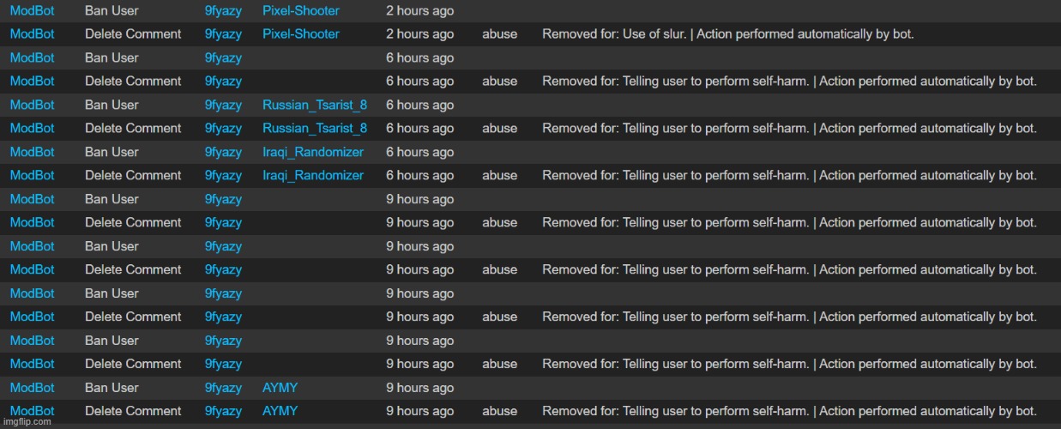
Task: Click the abuse tag in the slur removal row
Action: click(500, 34)
